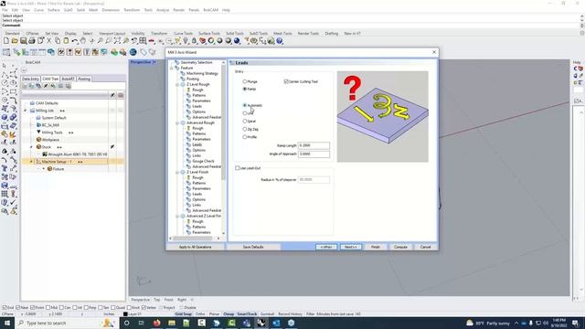The width and height of the screenshot is (585, 329).
Task: Collapse the Feature node in wizard tree
Action: click(171, 69)
